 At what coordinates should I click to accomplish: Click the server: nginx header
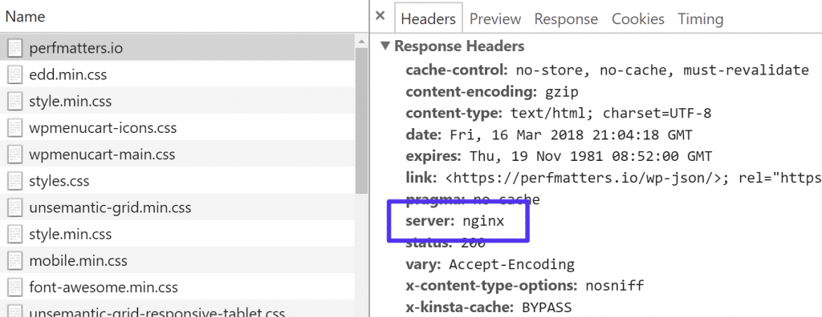tap(455, 221)
